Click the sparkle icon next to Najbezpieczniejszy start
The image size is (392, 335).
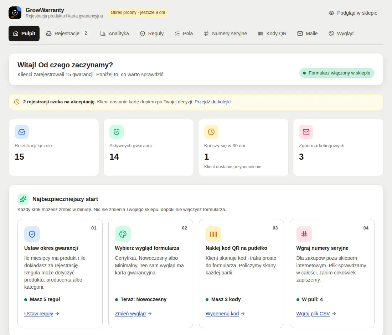(x=23, y=199)
